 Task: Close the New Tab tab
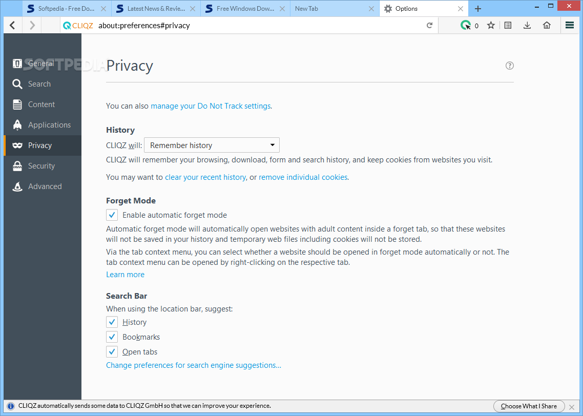371,9
